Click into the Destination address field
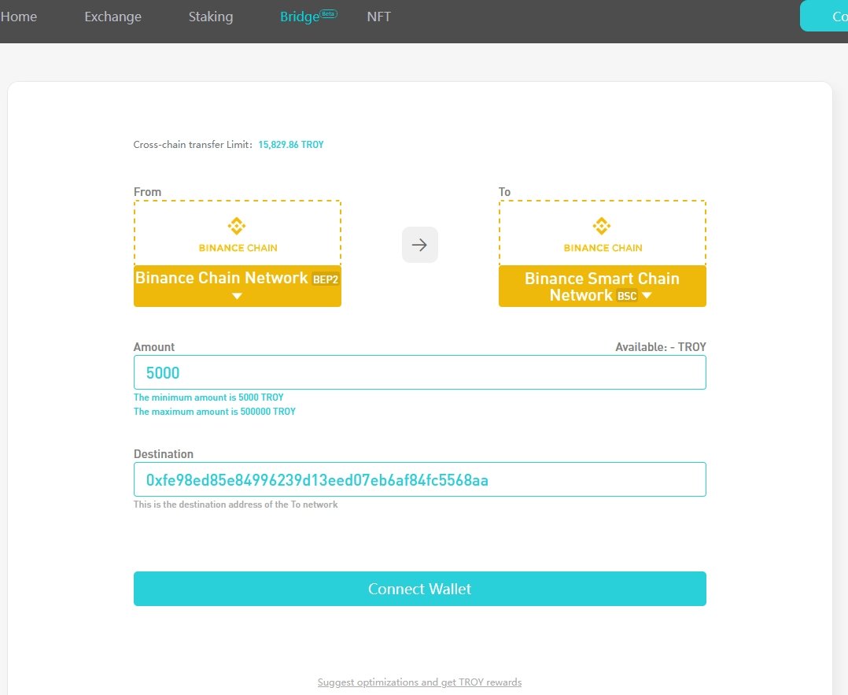Screen dimensions: 848x695 click(x=419, y=479)
